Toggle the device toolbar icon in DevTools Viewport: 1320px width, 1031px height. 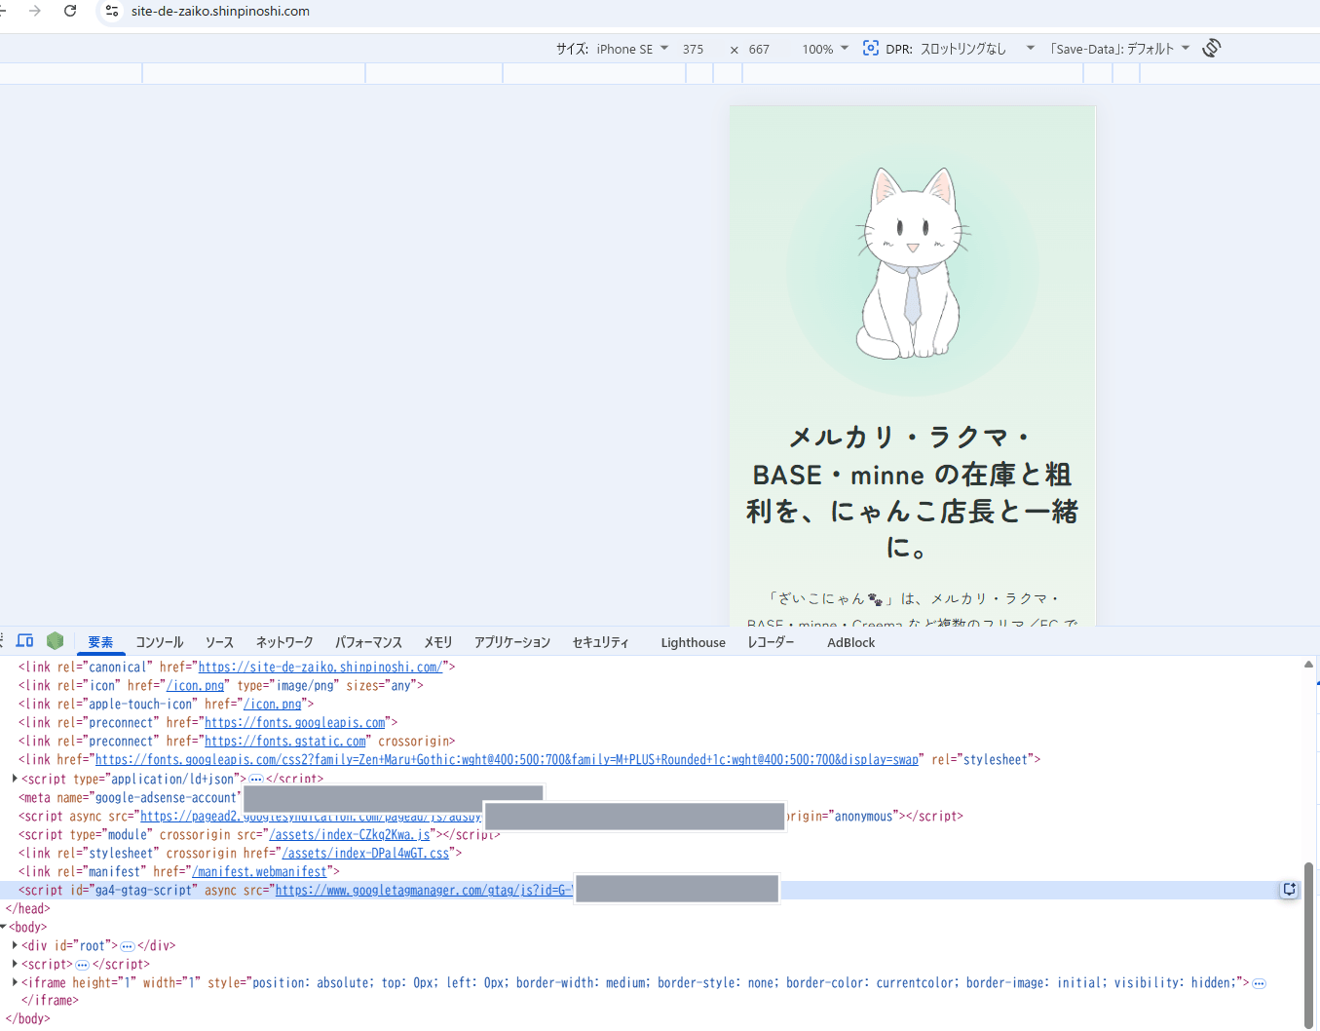pos(24,640)
